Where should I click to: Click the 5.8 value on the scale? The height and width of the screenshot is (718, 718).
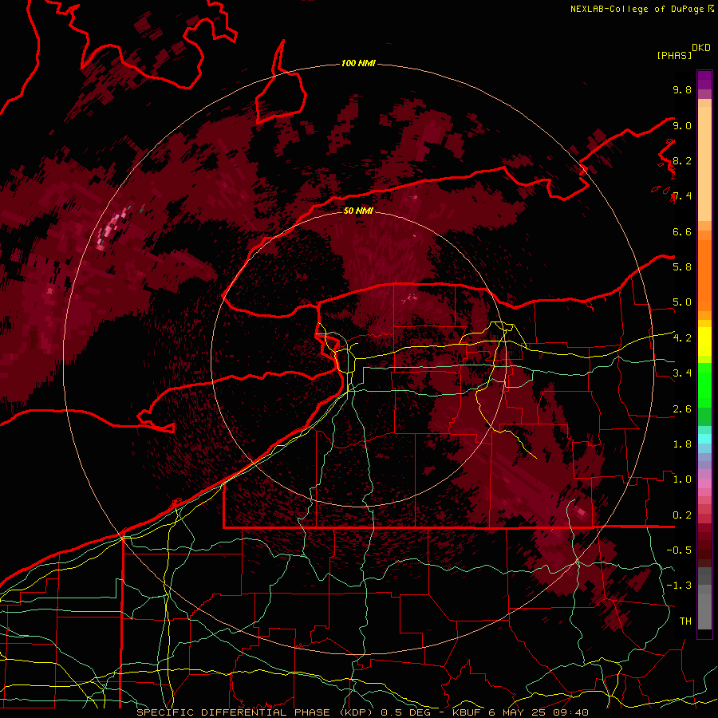coord(682,267)
